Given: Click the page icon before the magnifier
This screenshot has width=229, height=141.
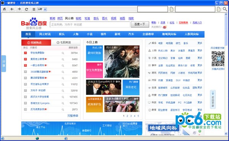Looking at the screenshot, I should coord(219,9).
